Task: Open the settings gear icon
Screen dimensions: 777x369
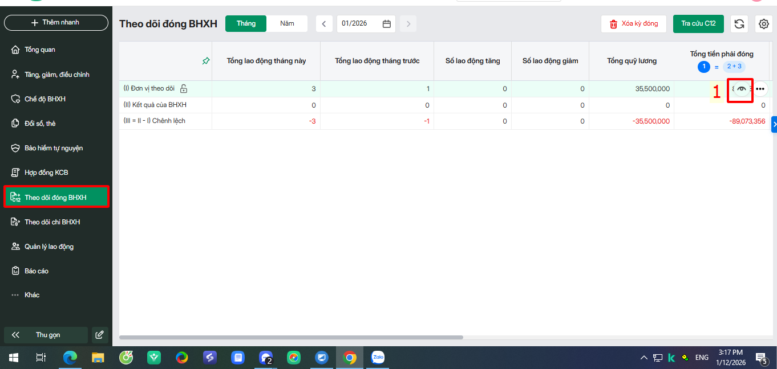Action: (x=764, y=24)
